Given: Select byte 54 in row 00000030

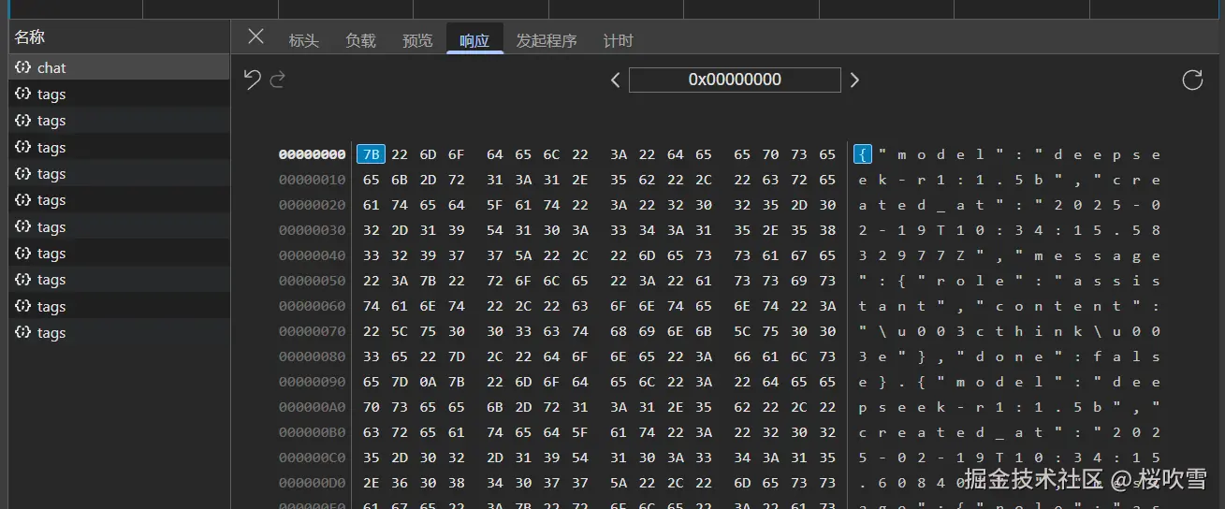Looking at the screenshot, I should 495,230.
